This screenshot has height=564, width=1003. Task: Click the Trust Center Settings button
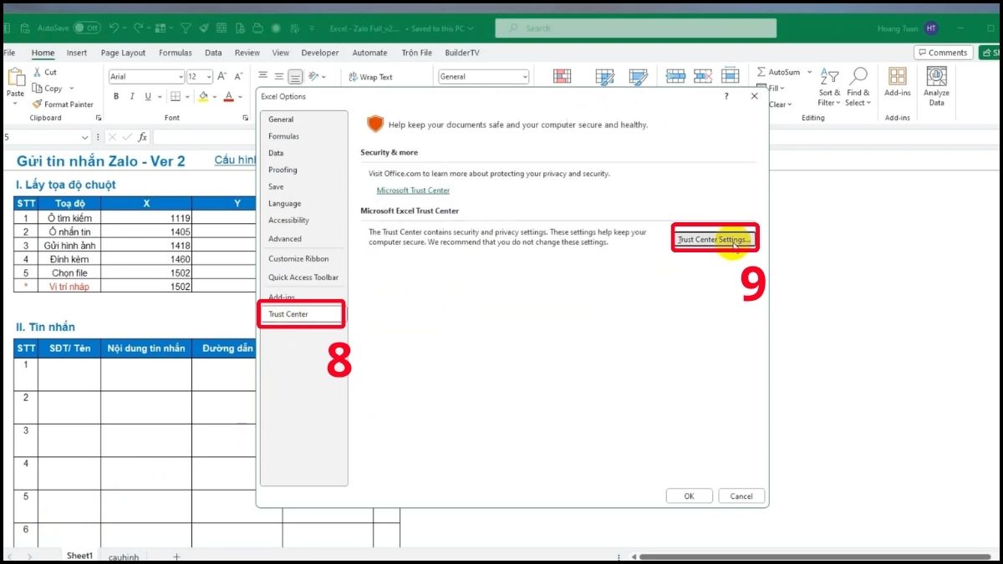[x=715, y=240]
